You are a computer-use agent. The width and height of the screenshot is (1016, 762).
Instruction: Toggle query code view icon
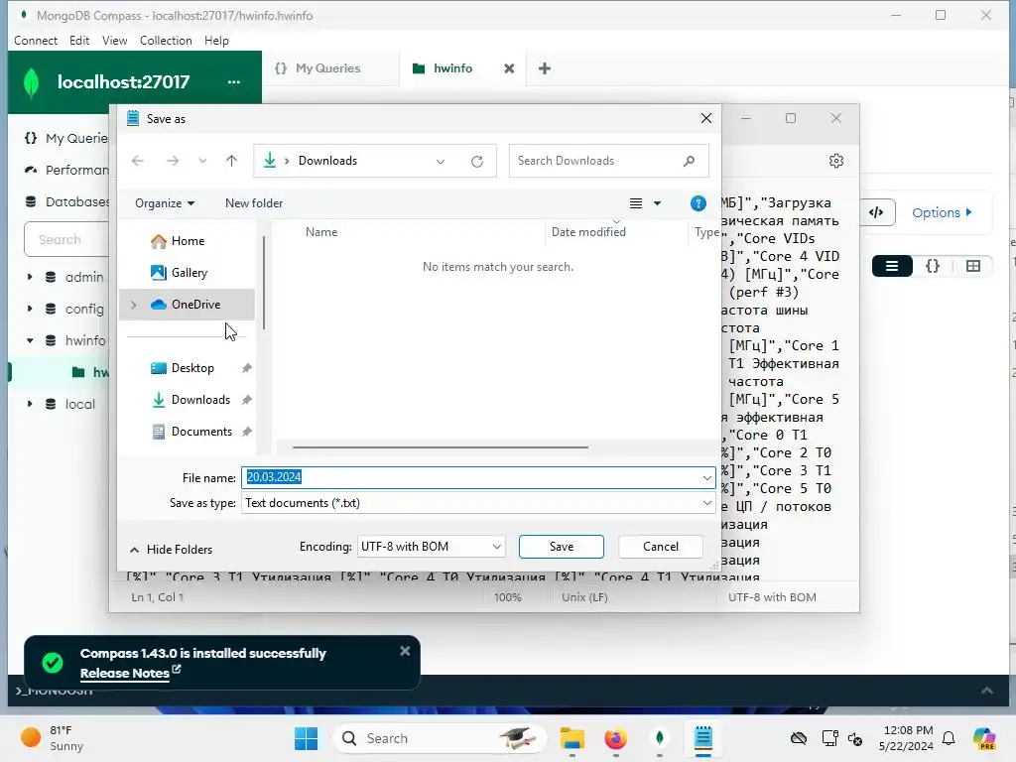tap(876, 212)
